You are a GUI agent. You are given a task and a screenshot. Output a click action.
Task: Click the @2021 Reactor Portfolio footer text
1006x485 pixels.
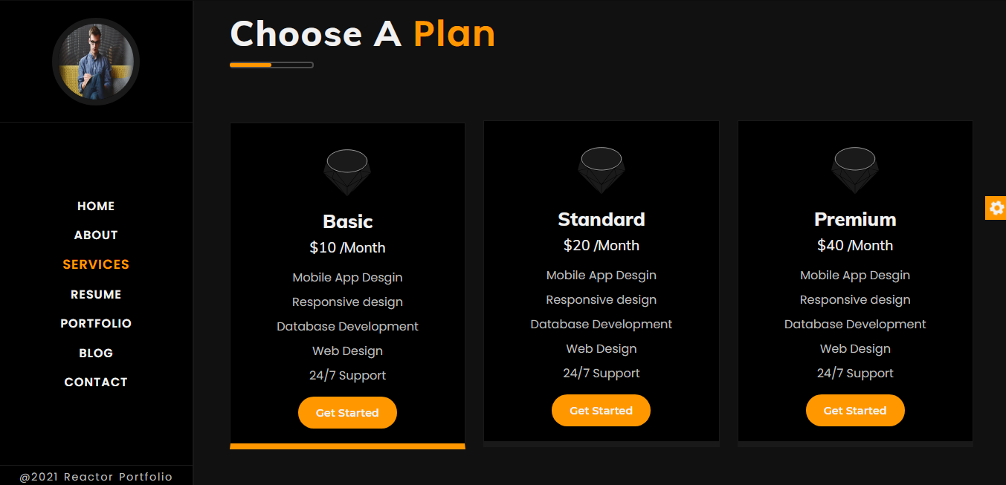tap(96, 477)
